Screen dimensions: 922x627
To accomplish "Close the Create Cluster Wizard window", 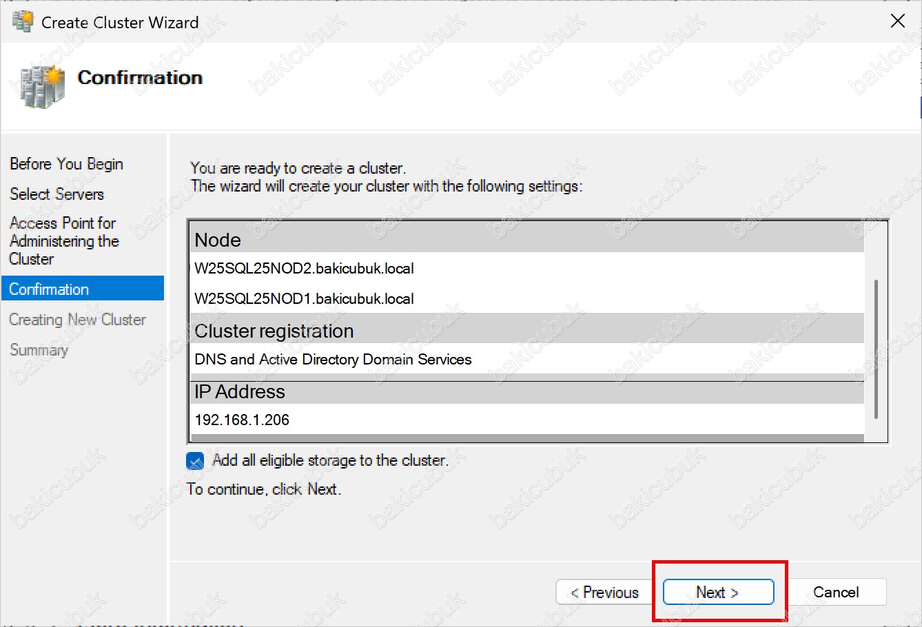I will click(897, 21).
